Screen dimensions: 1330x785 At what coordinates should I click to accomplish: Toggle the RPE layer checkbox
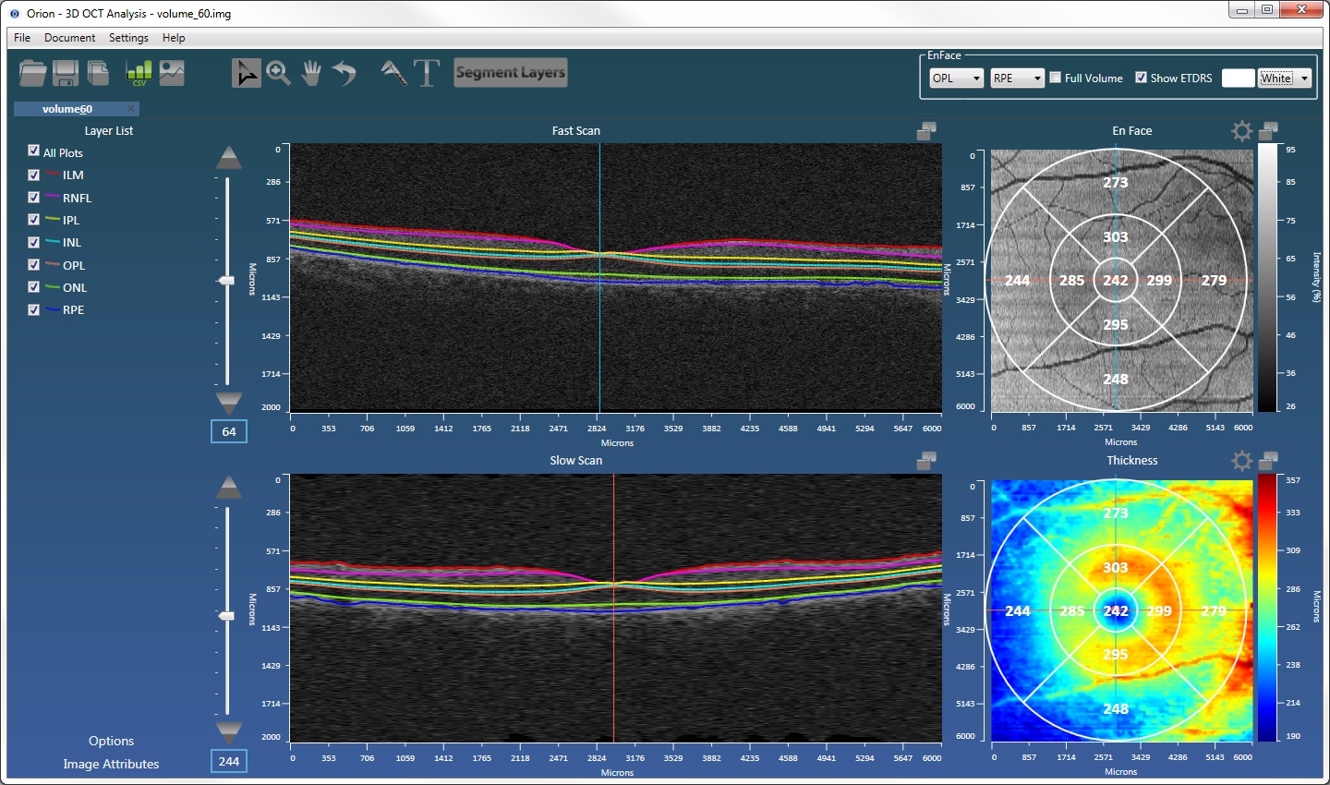tap(34, 309)
